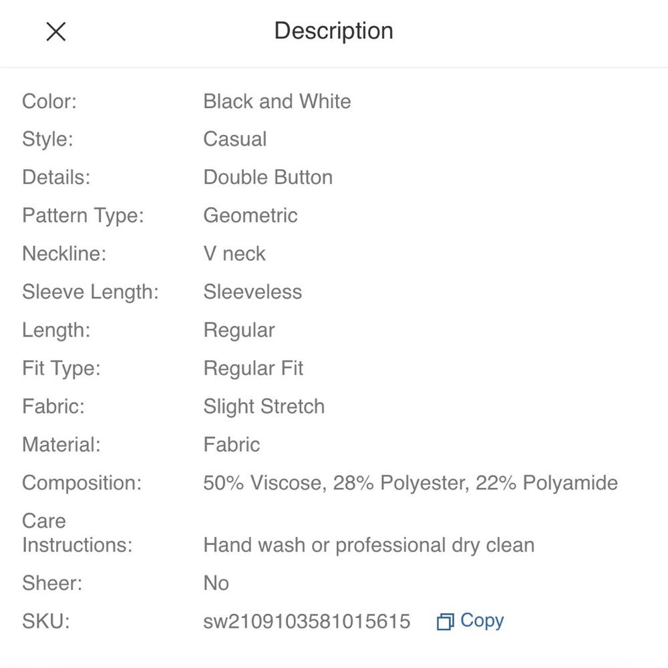Image resolution: width=668 pixels, height=668 pixels.
Task: Click the Sleeve Length label
Action: 90,292
